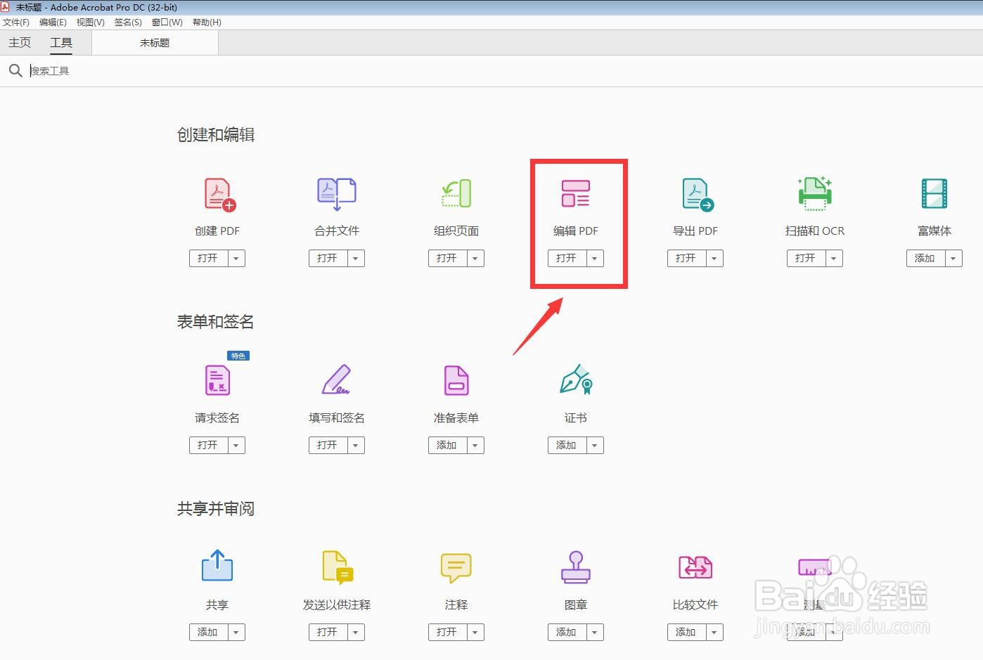Expand the dropdown arrow beside 合并文件 打开
Screen dimensions: 983x660
click(356, 258)
